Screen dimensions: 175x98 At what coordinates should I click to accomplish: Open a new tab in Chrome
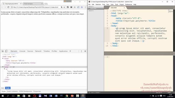pyautogui.click(x=46, y=4)
